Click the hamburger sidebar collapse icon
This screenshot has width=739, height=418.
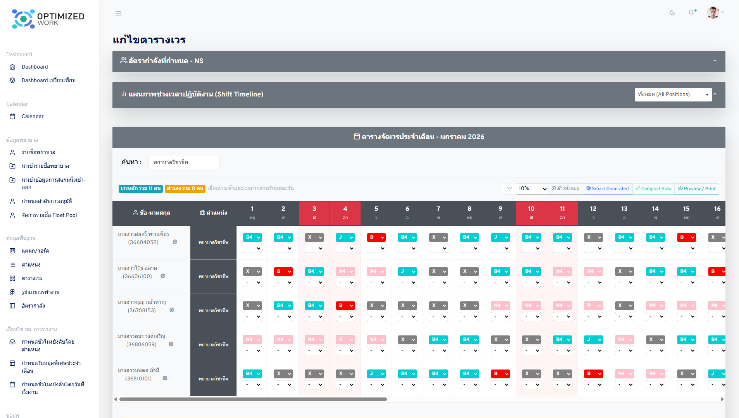click(x=119, y=13)
